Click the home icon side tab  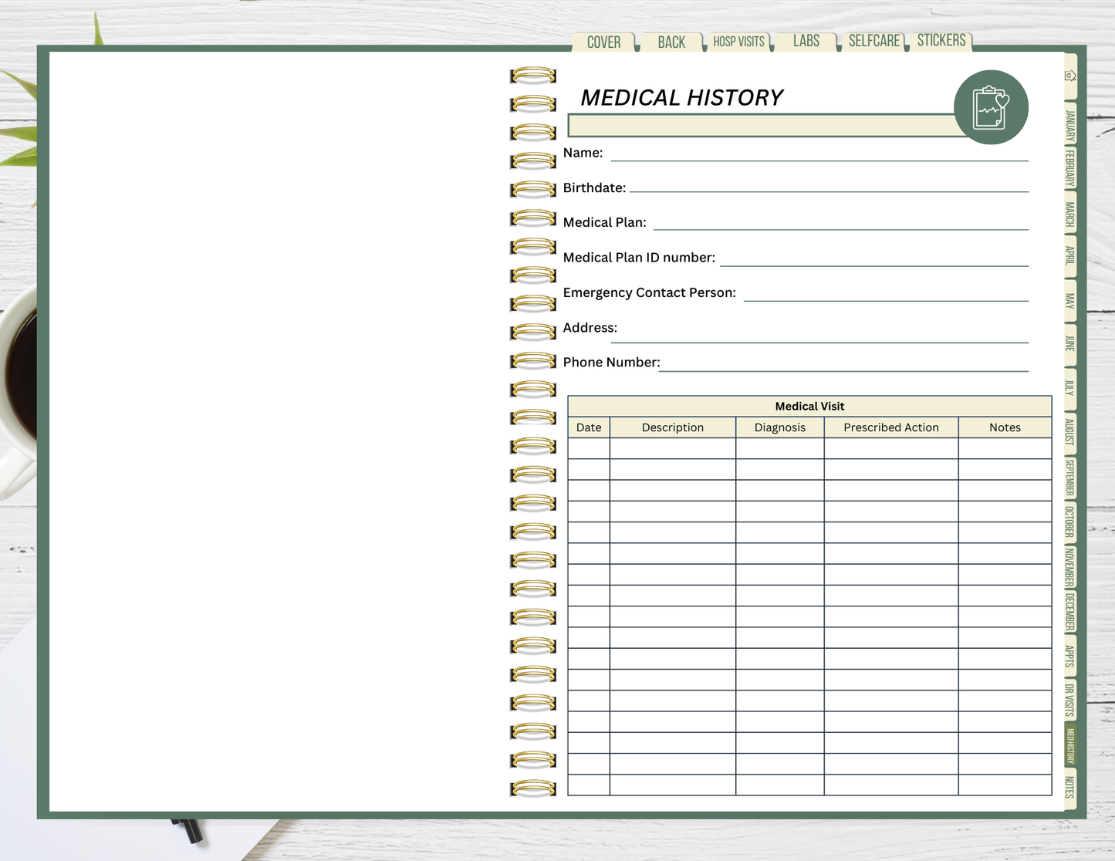(1070, 76)
